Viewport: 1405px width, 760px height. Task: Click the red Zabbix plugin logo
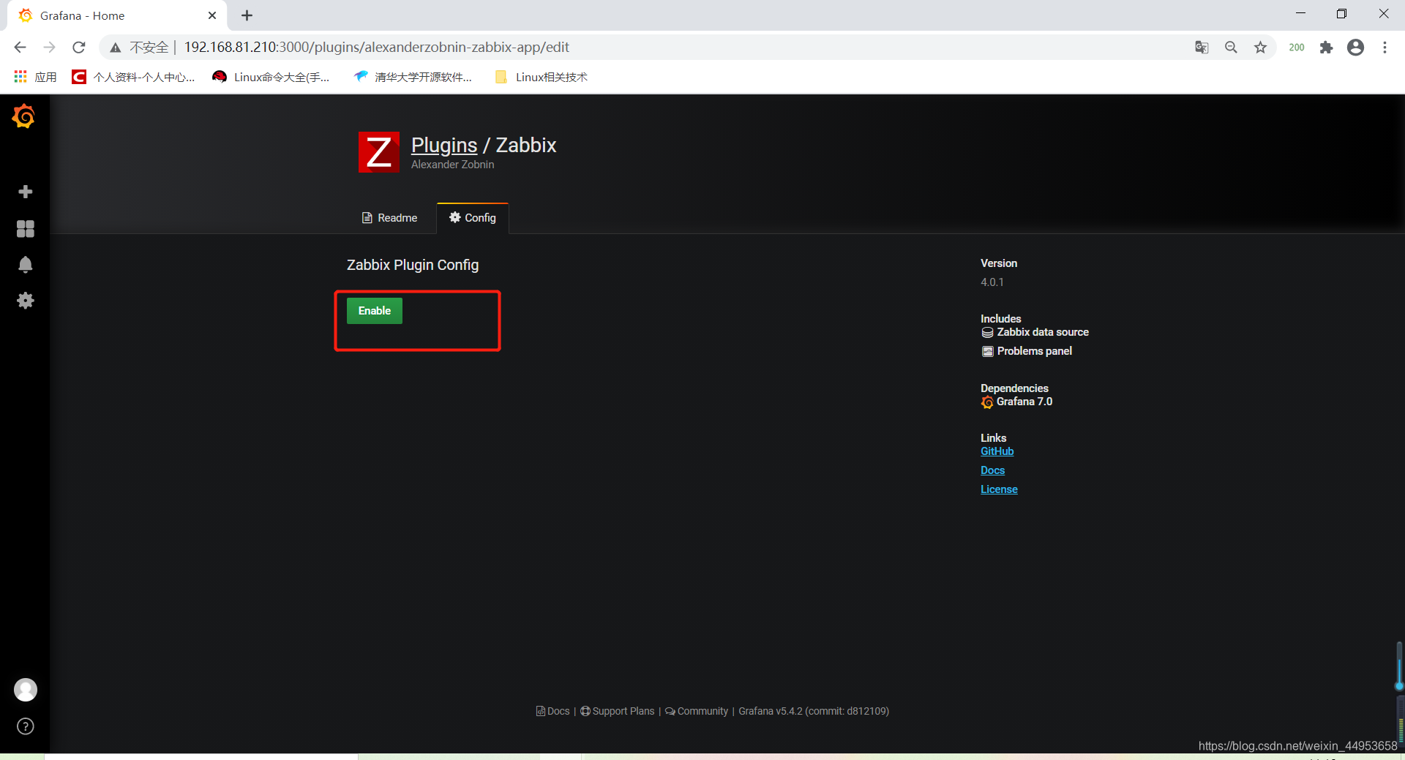[378, 152]
